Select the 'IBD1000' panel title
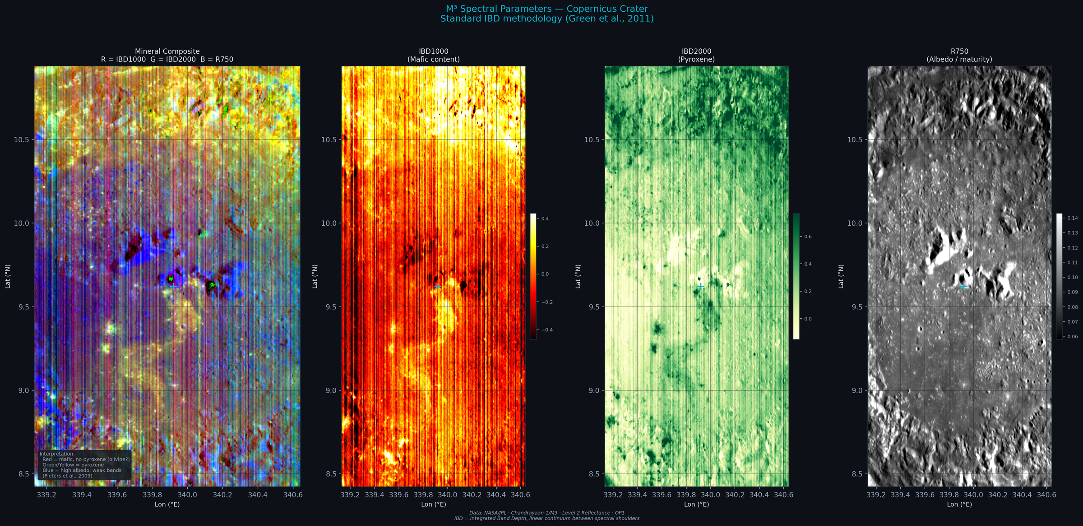Image resolution: width=1083 pixels, height=526 pixels. tap(434, 51)
